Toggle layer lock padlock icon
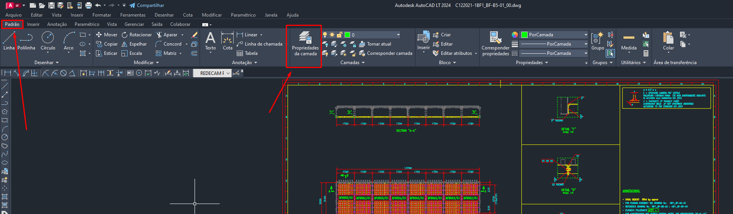 point(340,35)
